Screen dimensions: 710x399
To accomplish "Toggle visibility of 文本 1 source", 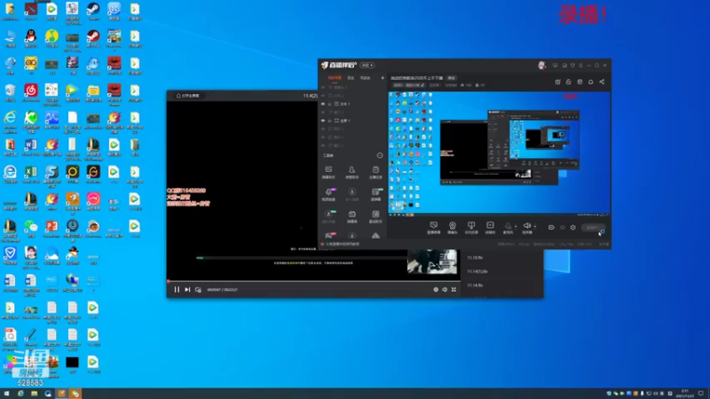I will [323, 104].
